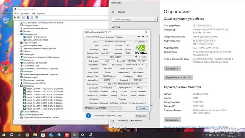
Task: Click the GPU-Z refresh icon
Action: (143, 36)
